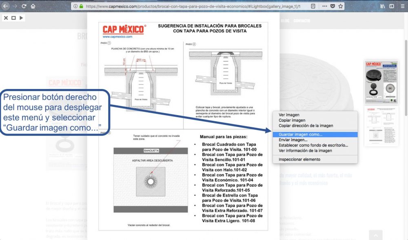Screen dimensions: 408x240
Task: Toggle reader view icon in address bar
Action: 313,6
